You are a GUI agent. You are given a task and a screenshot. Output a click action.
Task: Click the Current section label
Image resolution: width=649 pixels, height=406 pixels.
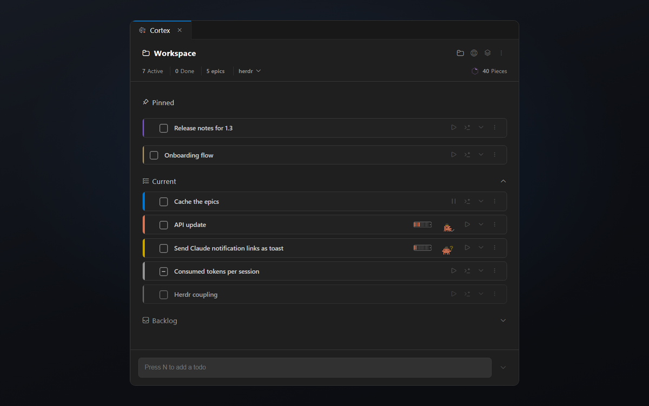coord(164,181)
